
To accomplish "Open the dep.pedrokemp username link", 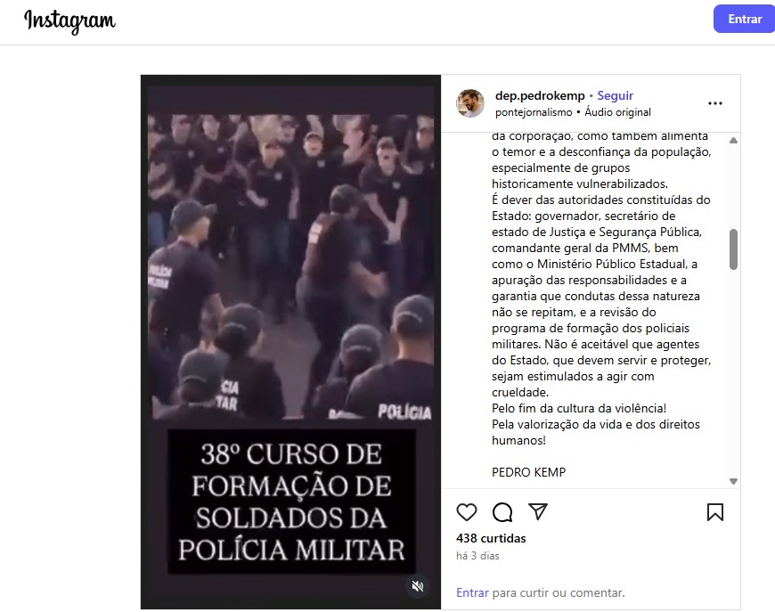I will 540,95.
